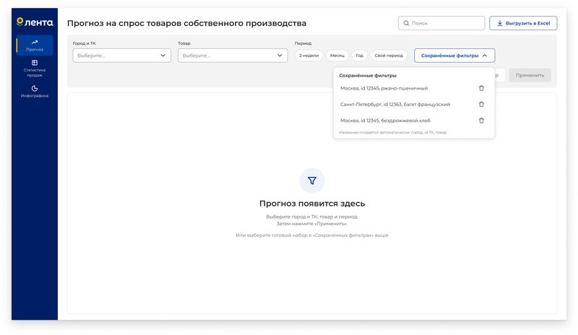Delete the багет французский saved filter
Screen dimensions: 578x335
click(x=481, y=104)
